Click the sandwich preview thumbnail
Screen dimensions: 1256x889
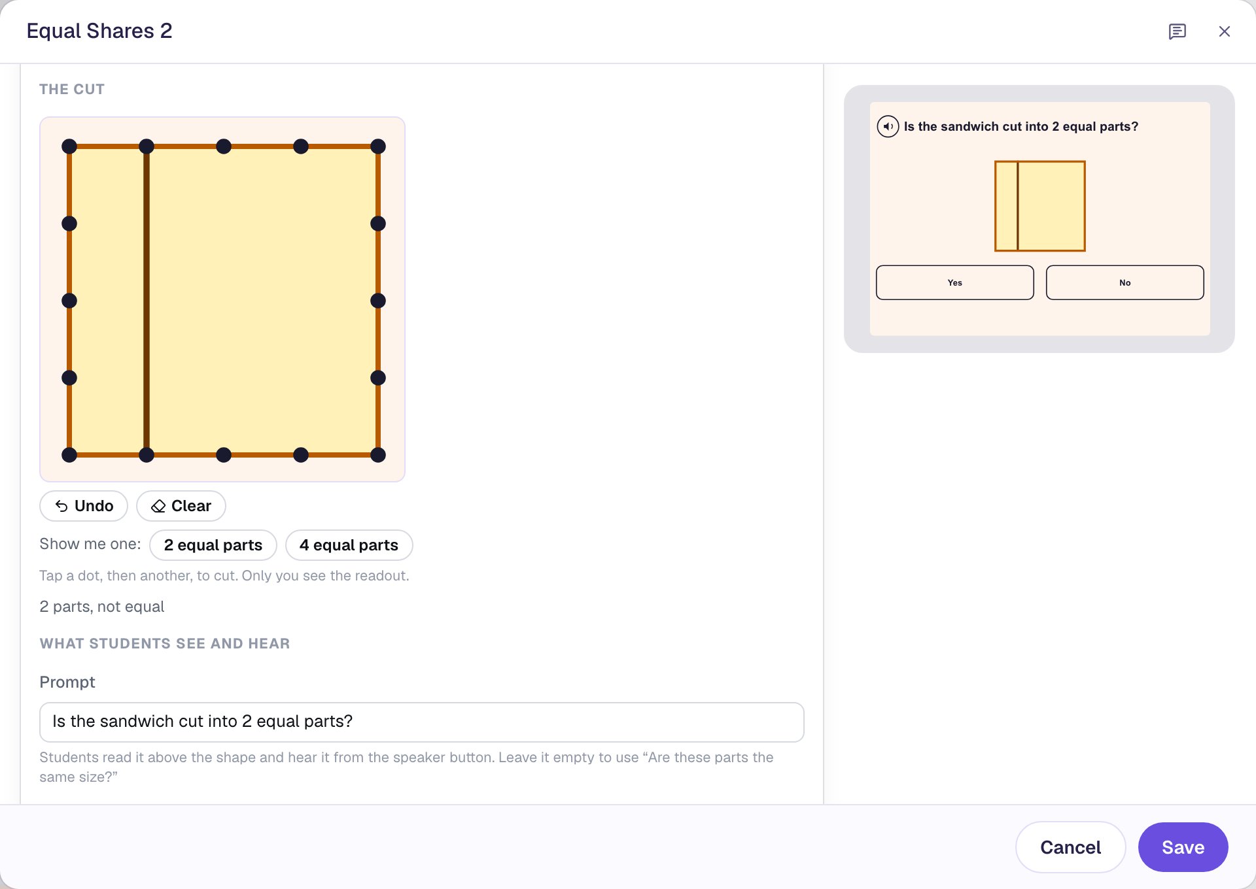point(1040,206)
